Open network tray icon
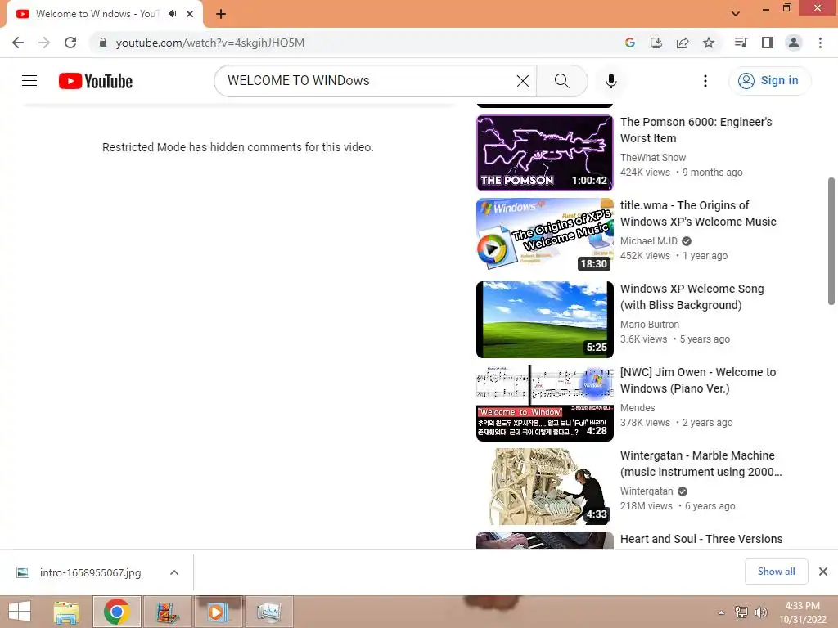This screenshot has width=838, height=628. (741, 612)
